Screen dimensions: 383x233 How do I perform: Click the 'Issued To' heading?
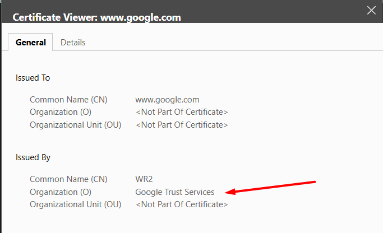point(33,78)
